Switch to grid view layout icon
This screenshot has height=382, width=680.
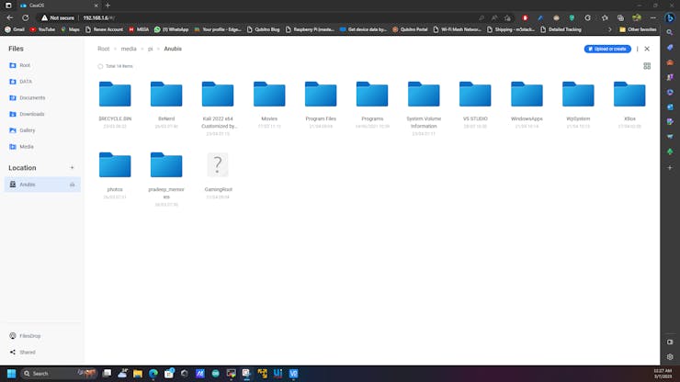647,66
